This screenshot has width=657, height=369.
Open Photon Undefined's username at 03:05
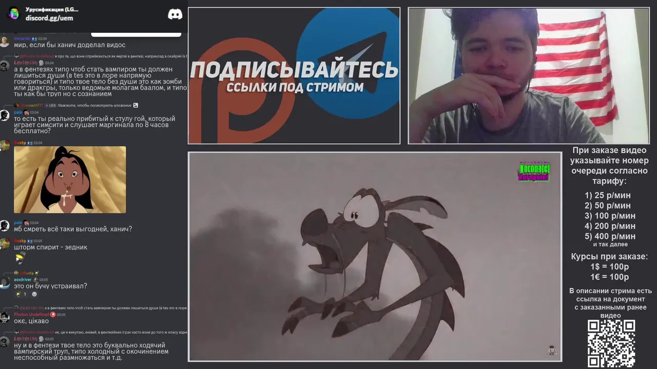(x=31, y=314)
